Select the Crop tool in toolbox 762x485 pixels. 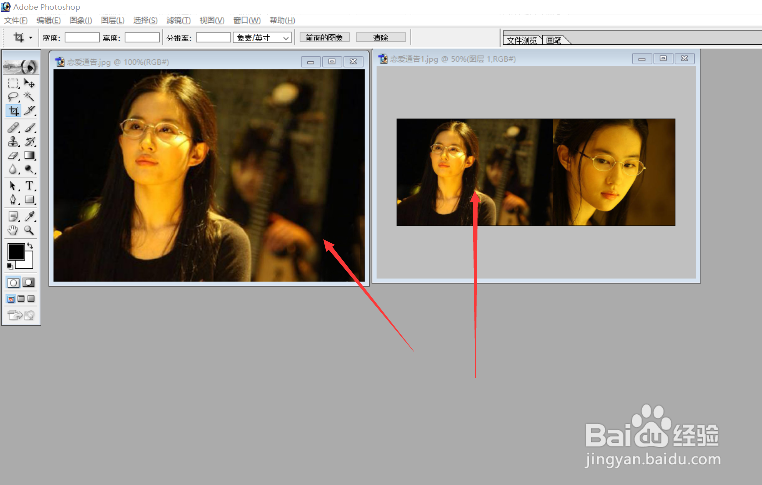(13, 111)
